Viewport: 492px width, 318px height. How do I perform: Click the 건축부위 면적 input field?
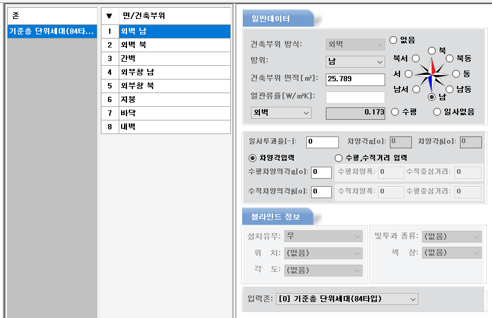coord(355,79)
